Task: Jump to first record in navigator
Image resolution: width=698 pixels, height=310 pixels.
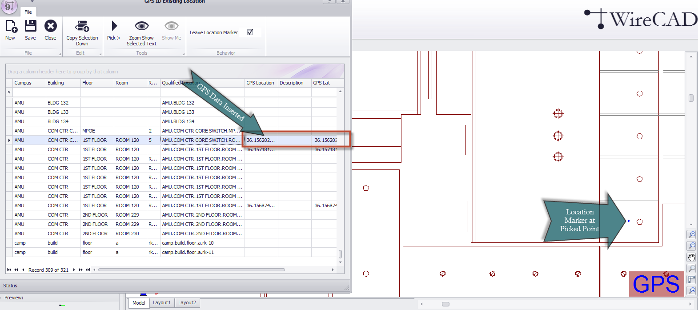Action: click(9, 270)
